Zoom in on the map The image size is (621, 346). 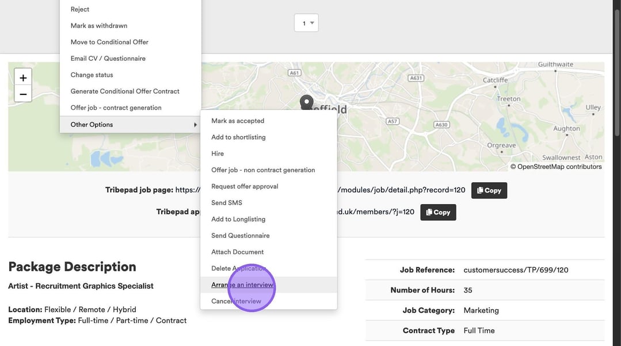coord(23,78)
